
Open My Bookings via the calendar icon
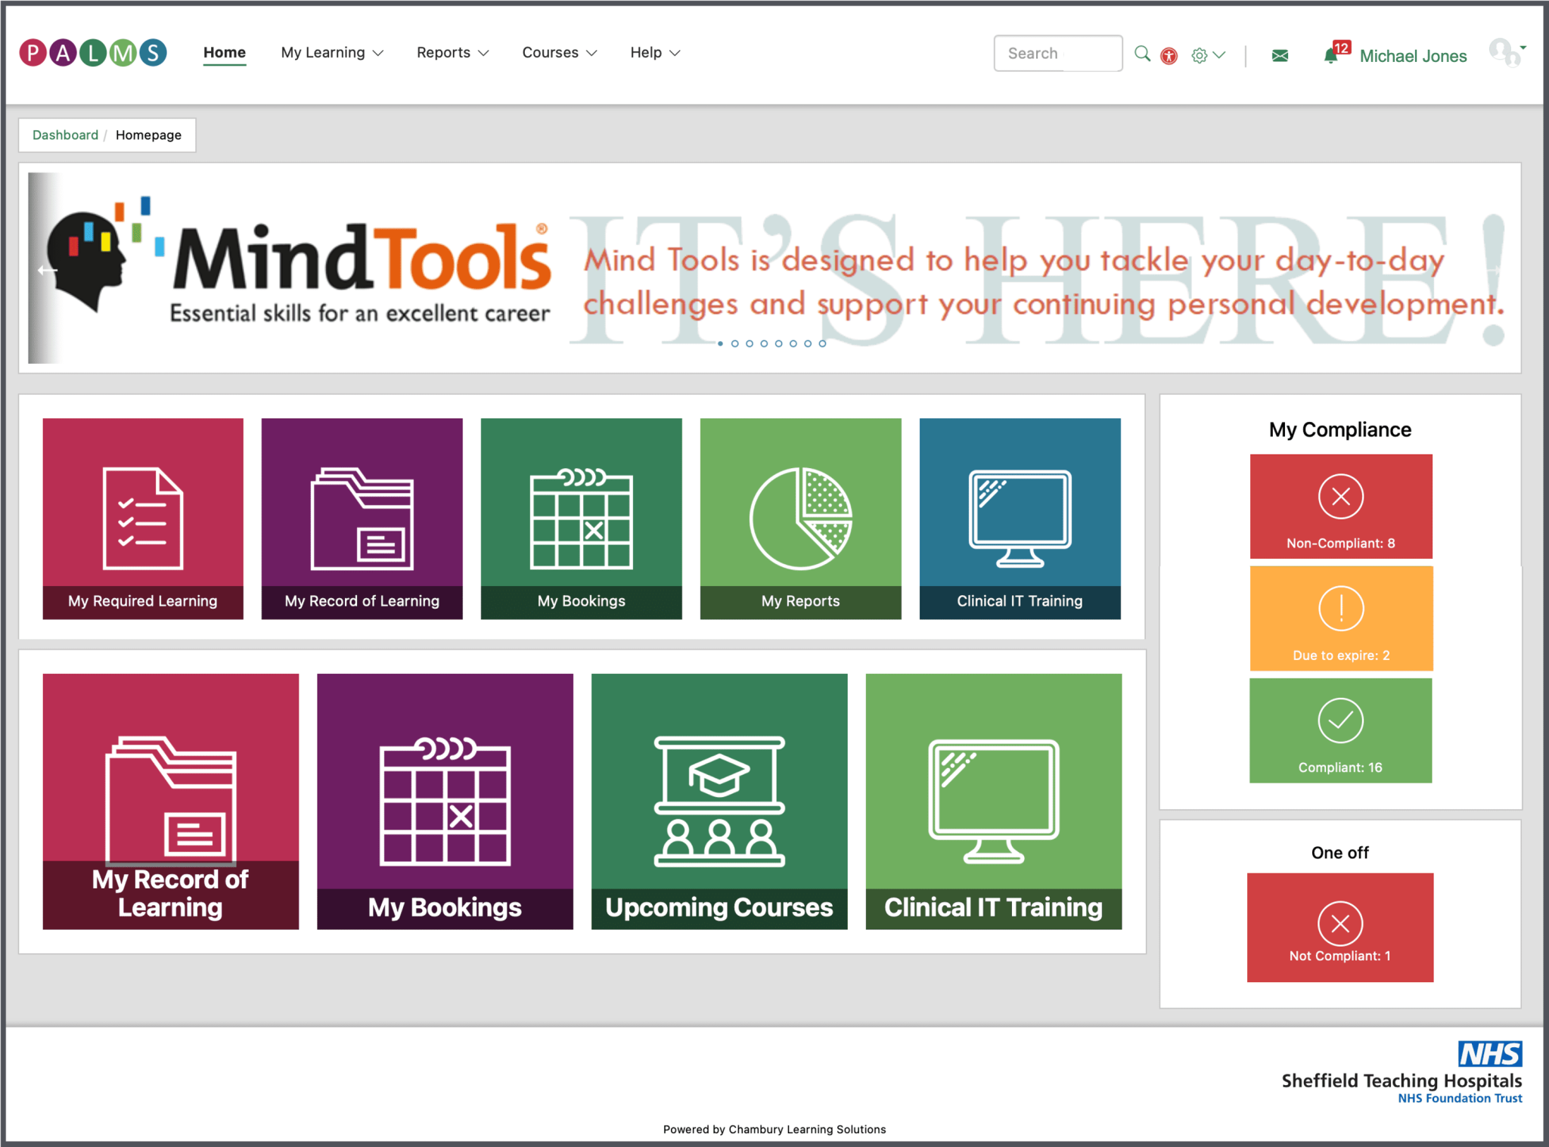coord(580,519)
